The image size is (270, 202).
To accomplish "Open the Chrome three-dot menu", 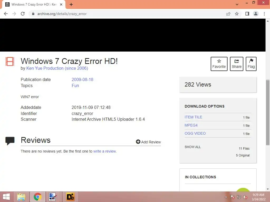I will point(264,14).
